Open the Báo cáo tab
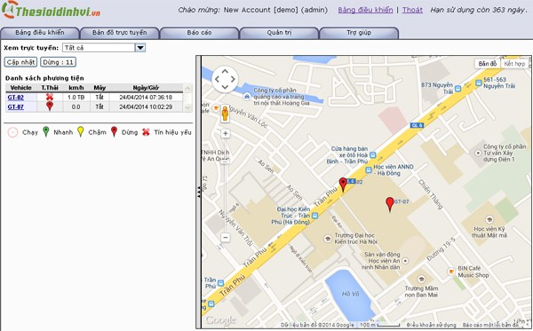Screen dimensions: 533x331 click(199, 33)
